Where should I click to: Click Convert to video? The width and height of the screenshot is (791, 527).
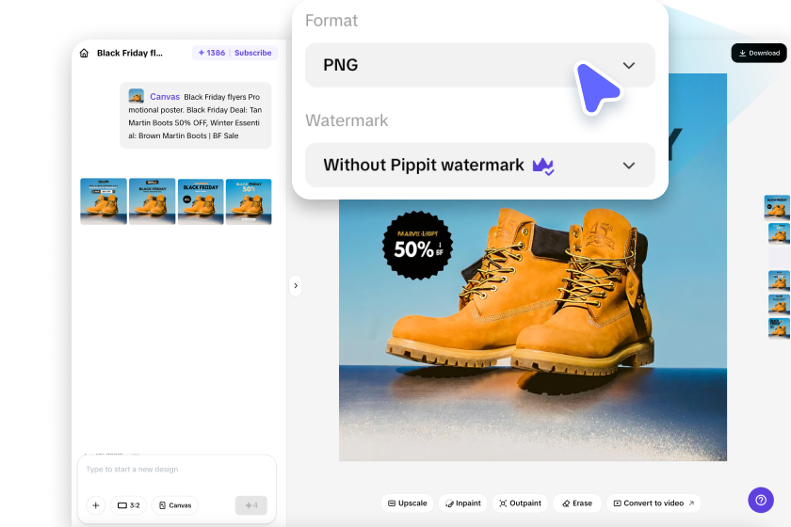(x=654, y=503)
